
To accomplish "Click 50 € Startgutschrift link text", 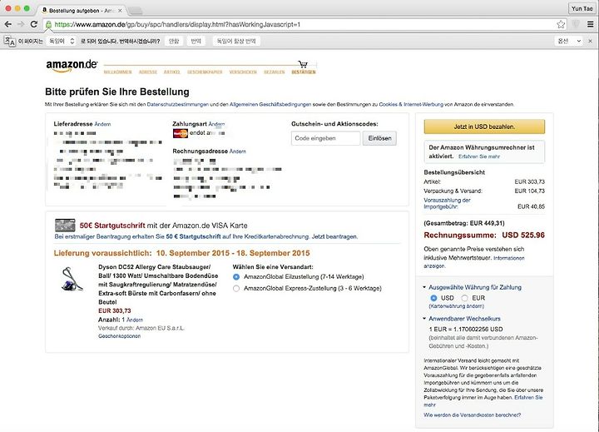I will [x=193, y=236].
